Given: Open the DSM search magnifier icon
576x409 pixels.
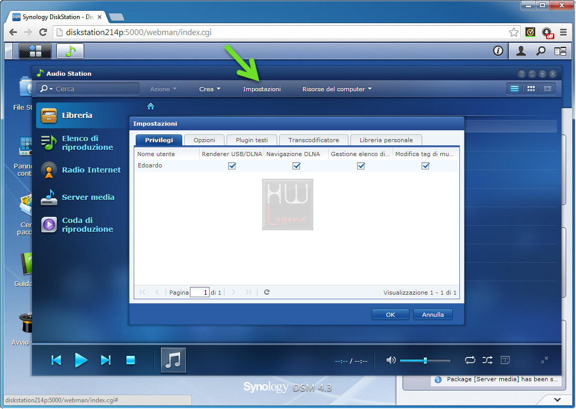Looking at the screenshot, I should (x=540, y=51).
